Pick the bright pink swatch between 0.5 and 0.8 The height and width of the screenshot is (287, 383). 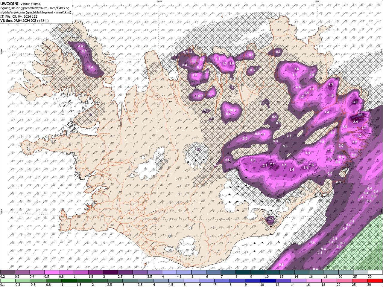pyautogui.click(x=51, y=272)
